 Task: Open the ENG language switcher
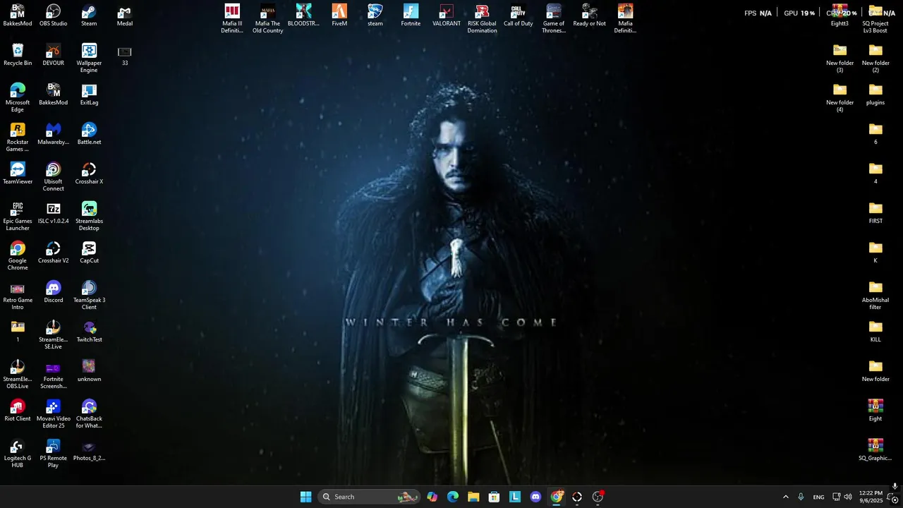(x=818, y=497)
